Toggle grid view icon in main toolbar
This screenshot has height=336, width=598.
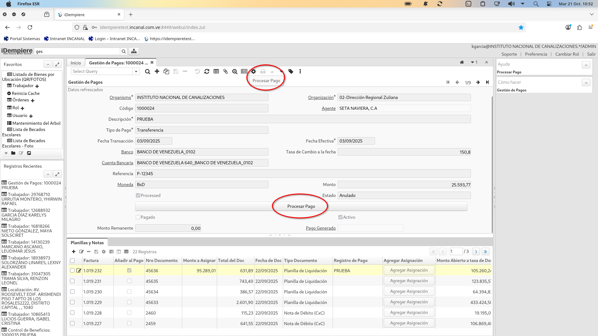pyautogui.click(x=216, y=72)
